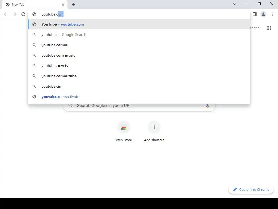Click the globe icon in the address bar
Image resolution: width=278 pixels, height=209 pixels.
coord(34,14)
